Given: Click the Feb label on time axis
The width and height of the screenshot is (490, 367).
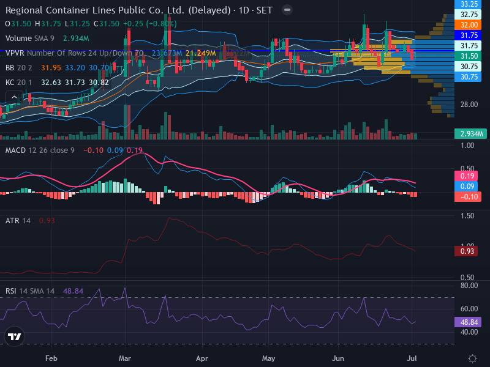Looking at the screenshot, I should pyautogui.click(x=51, y=358).
